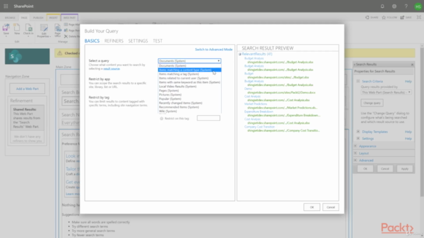Open Query results provided by dropdown

tap(386, 93)
